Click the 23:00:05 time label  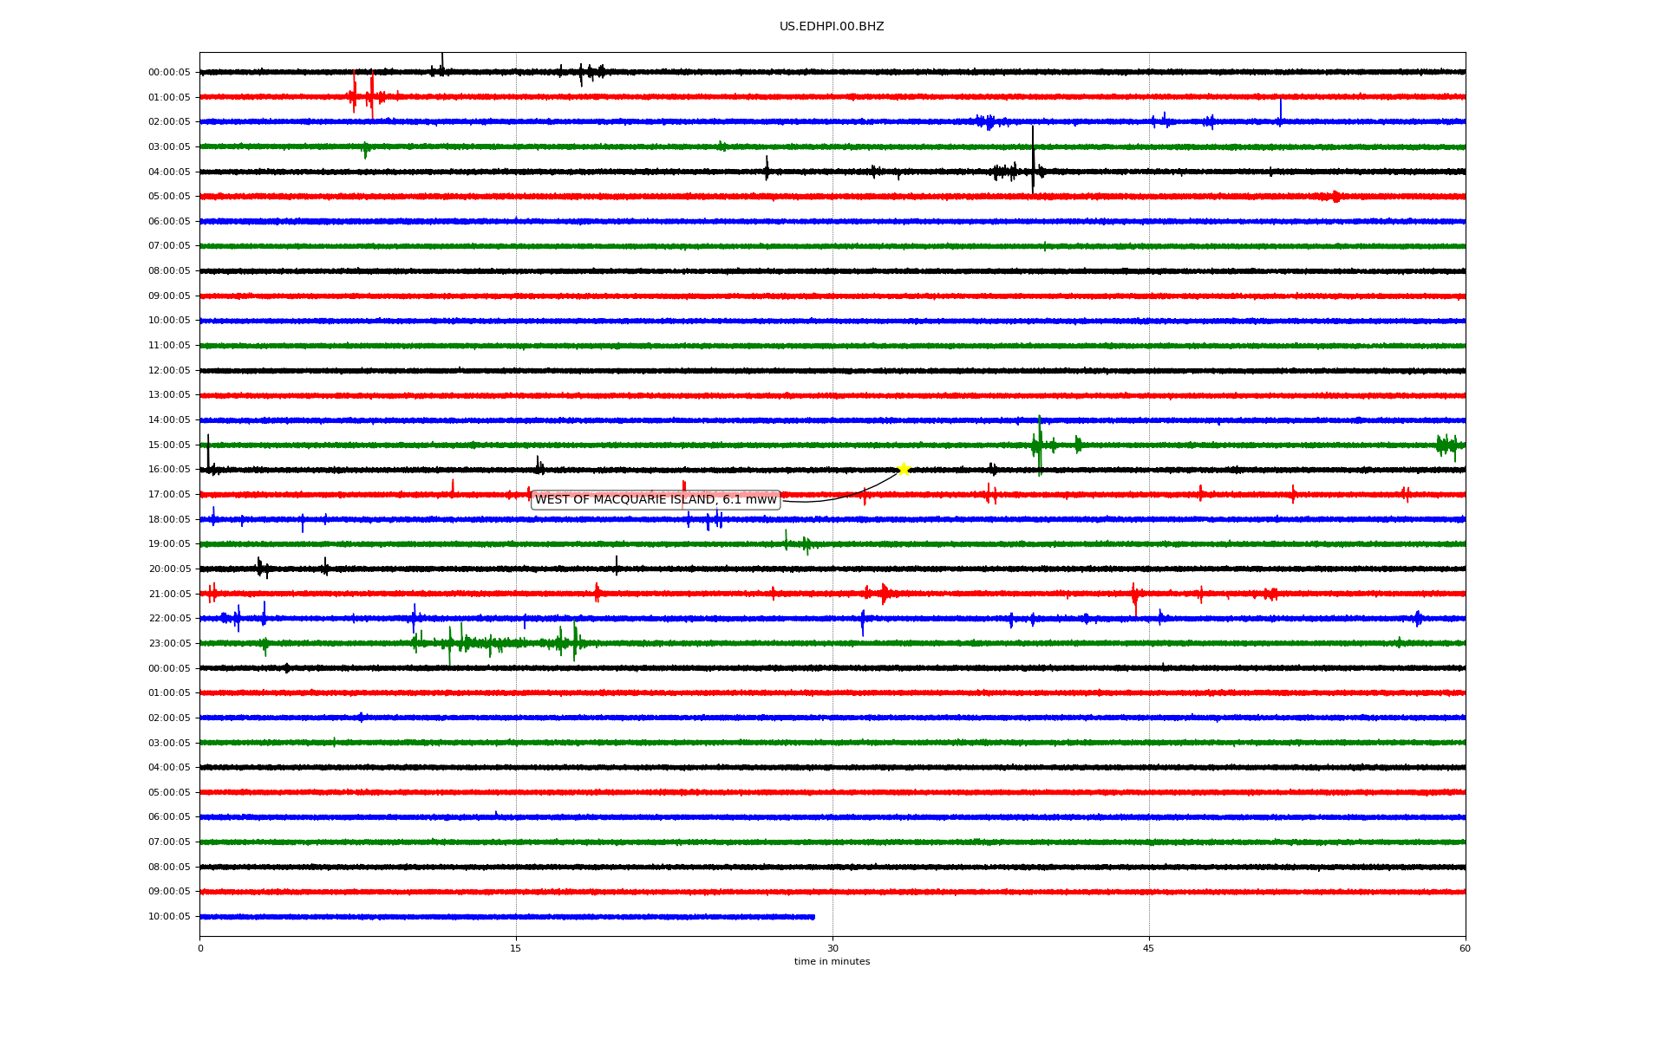coord(169,644)
